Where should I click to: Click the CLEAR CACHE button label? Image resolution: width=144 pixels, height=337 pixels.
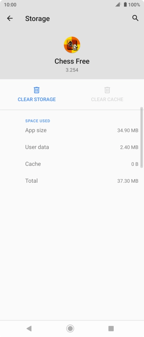[107, 99]
